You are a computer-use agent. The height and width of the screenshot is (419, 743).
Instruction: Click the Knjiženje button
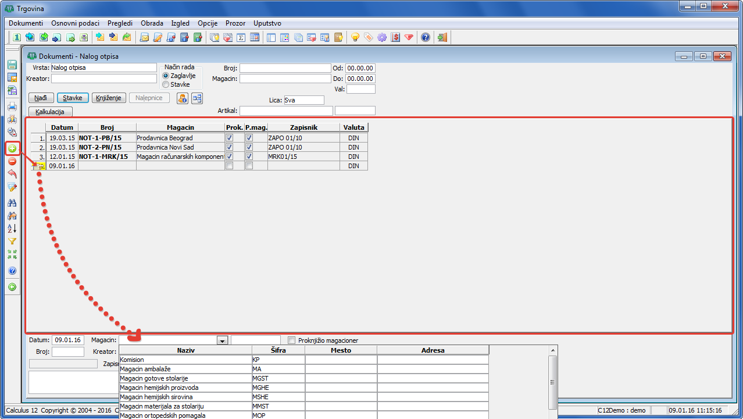click(x=109, y=98)
